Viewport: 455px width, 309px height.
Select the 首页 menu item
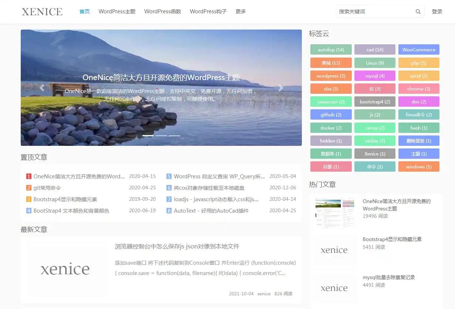click(84, 11)
